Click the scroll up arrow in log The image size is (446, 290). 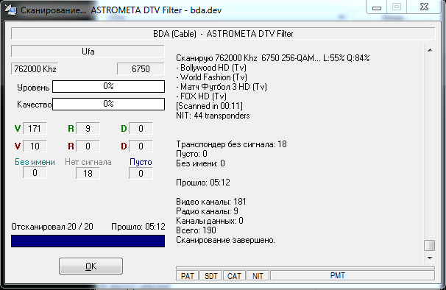[x=430, y=50]
